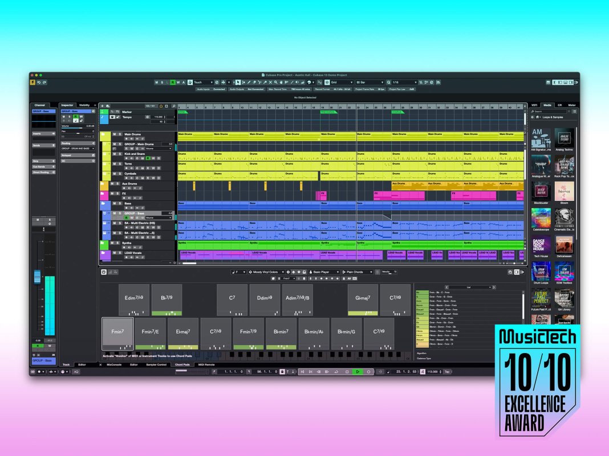The height and width of the screenshot is (456, 609).
Task: Select the Draw pencil tool
Action: point(249,83)
